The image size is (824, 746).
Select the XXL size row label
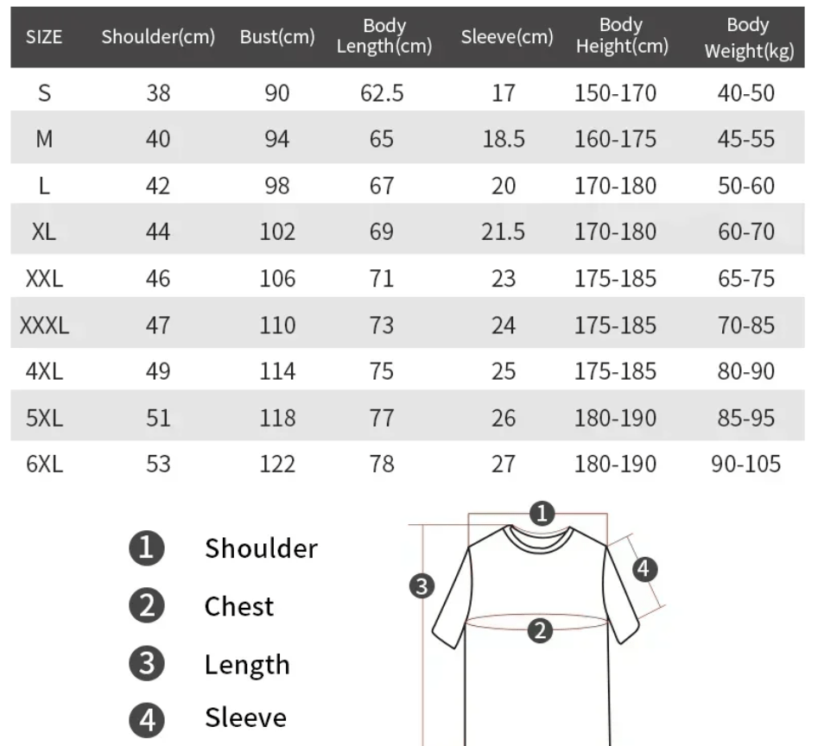[x=44, y=279]
